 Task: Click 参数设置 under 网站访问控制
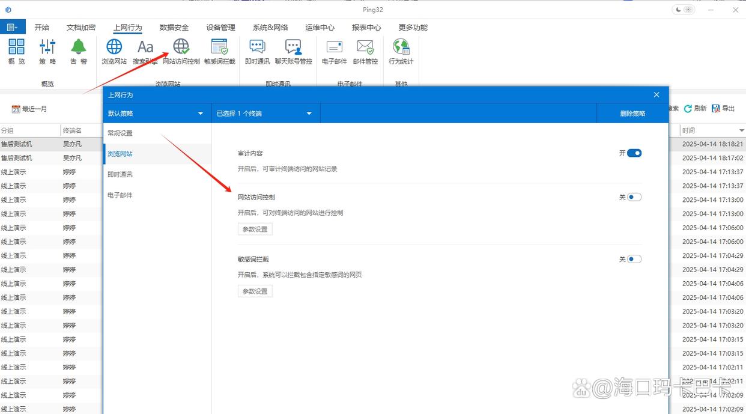click(x=255, y=229)
